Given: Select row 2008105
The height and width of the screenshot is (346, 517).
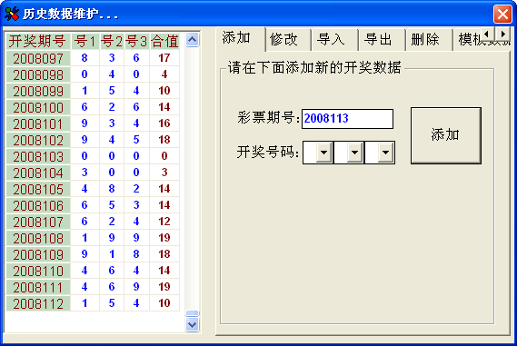Looking at the screenshot, I should click(93, 189).
